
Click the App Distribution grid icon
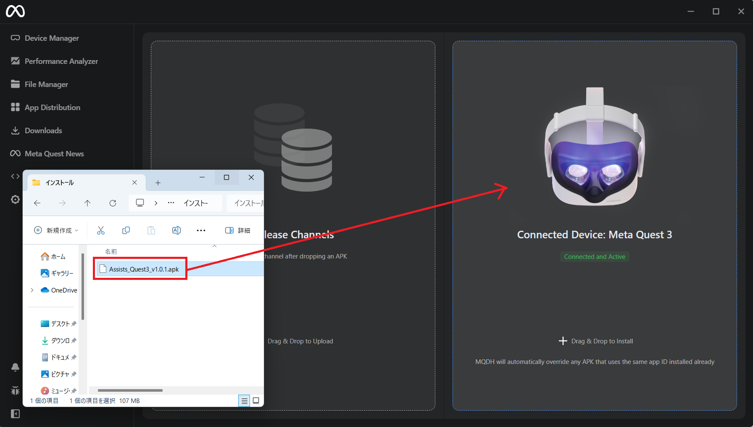16,107
